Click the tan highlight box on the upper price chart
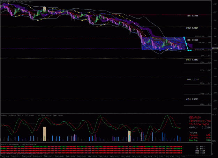This screenshot has width=218, height=158. [x=44, y=9]
